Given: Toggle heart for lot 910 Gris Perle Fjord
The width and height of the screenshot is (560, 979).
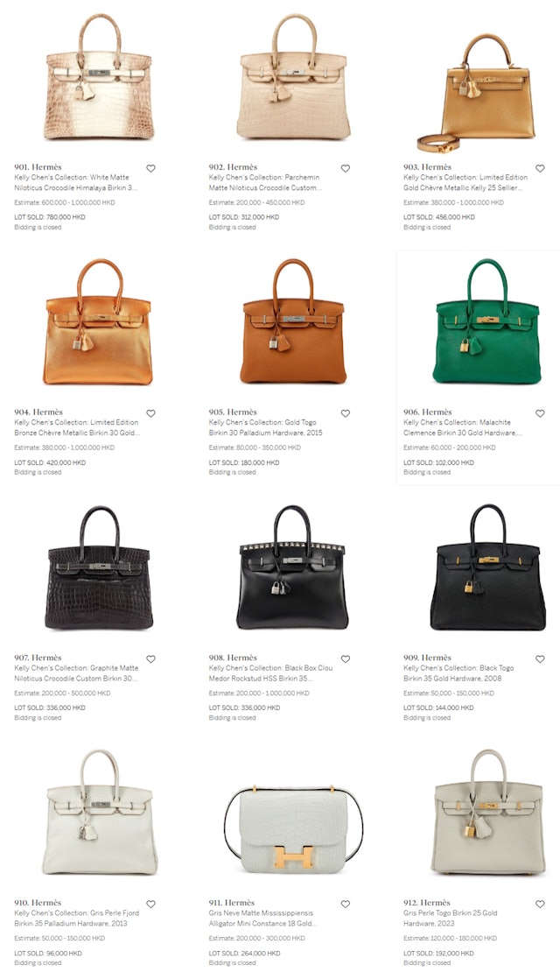Looking at the screenshot, I should click(150, 904).
